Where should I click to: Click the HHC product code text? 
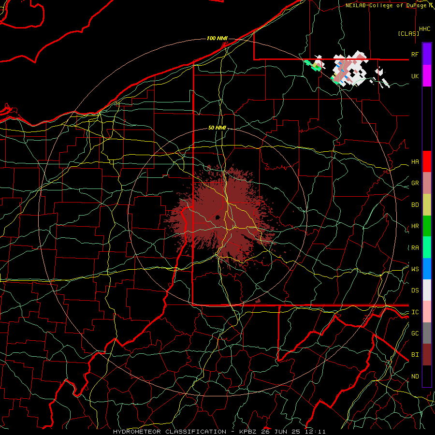pyautogui.click(x=424, y=29)
